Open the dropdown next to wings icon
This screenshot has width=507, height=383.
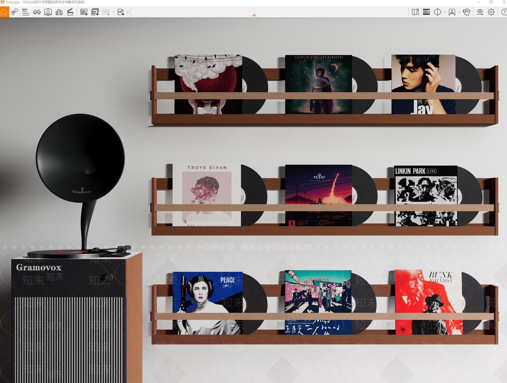(x=459, y=12)
